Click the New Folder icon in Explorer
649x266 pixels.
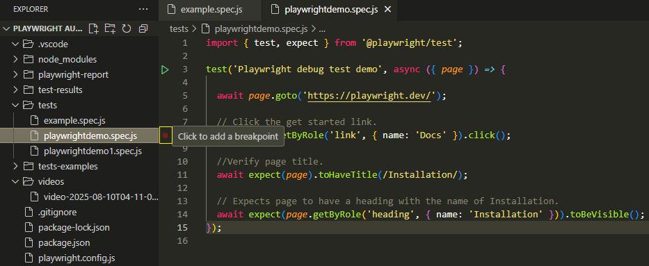[x=110, y=28]
